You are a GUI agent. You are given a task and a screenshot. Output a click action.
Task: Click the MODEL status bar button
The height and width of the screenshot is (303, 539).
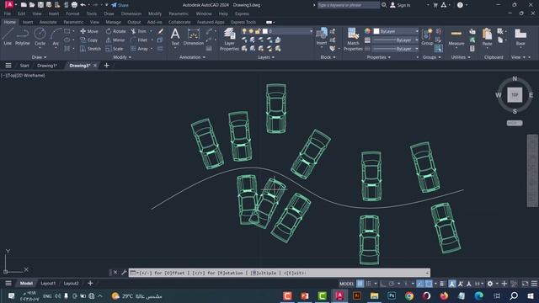(x=346, y=284)
